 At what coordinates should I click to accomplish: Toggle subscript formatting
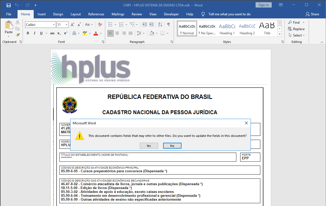point(59,33)
